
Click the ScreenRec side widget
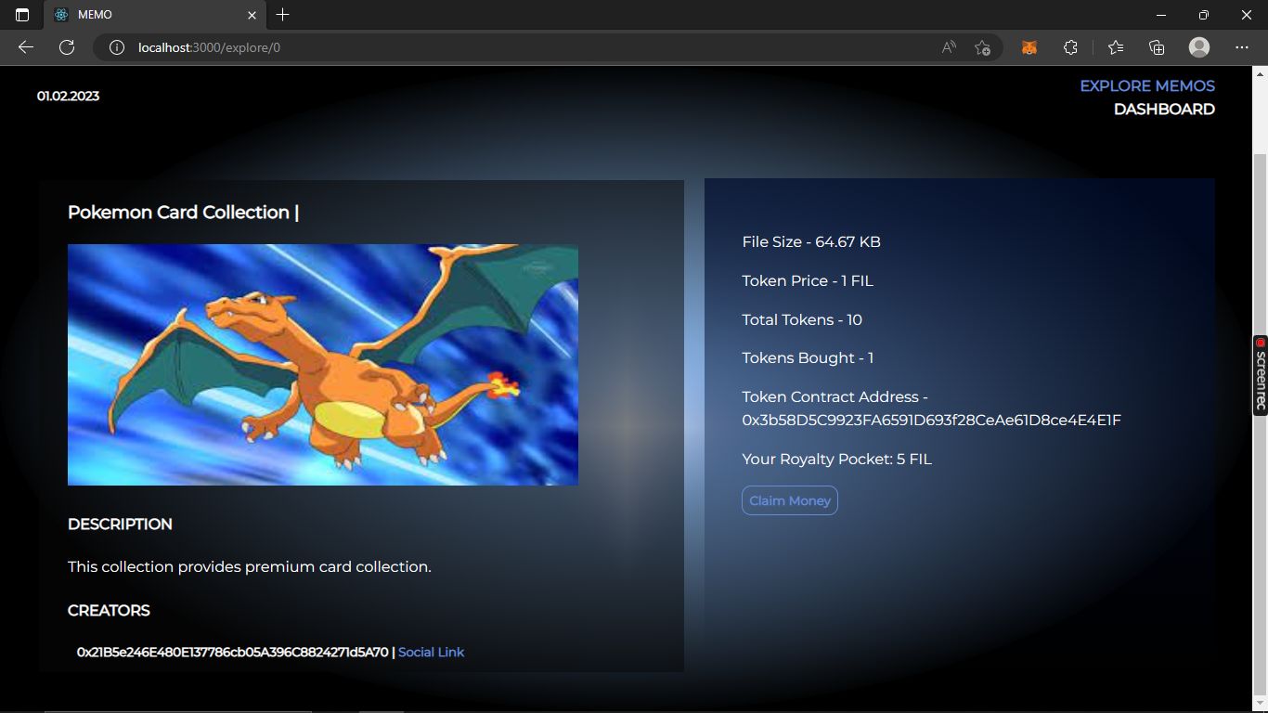[1261, 375]
